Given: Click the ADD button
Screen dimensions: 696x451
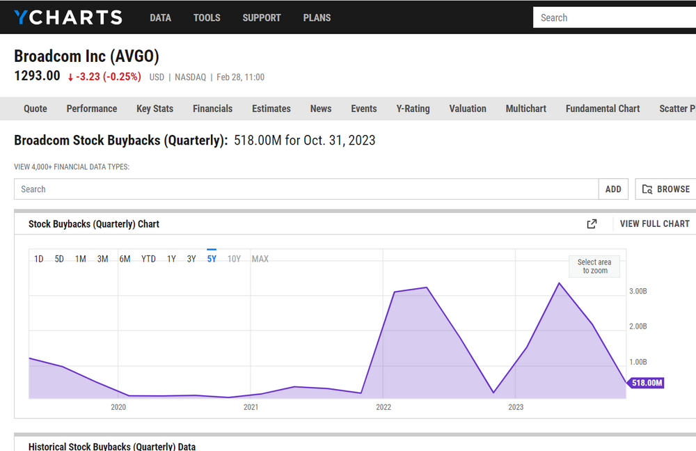Looking at the screenshot, I should pyautogui.click(x=613, y=189).
